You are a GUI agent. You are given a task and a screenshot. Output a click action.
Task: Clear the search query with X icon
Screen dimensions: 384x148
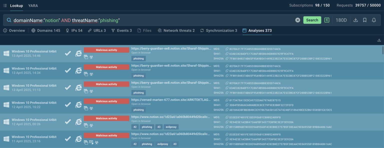[x=297, y=20]
